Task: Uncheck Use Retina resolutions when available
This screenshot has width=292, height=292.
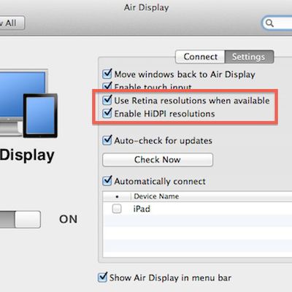Action: pos(107,100)
